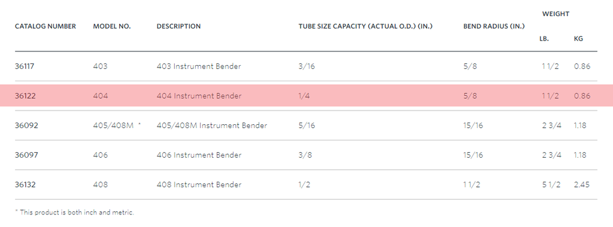Click the Catalog Number column header

(45, 26)
